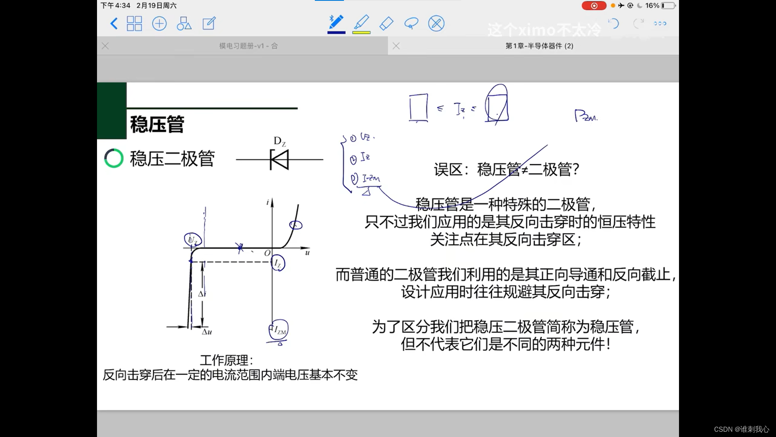The image size is (776, 437).
Task: Close the 模电习题册-v1 tab
Action: coord(105,46)
